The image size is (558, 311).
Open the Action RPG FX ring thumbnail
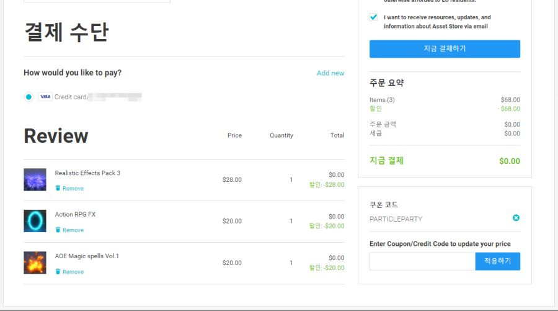pos(35,221)
